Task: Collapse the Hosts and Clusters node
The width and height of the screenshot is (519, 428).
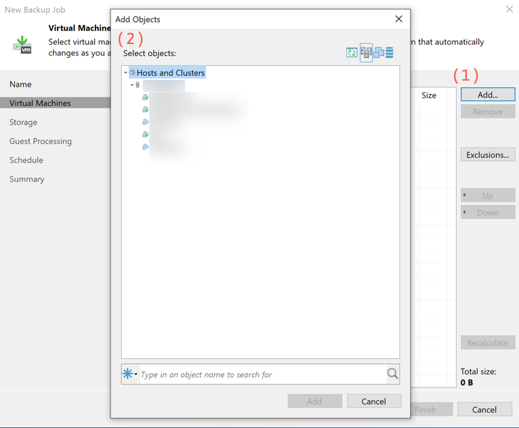Action: coord(125,72)
